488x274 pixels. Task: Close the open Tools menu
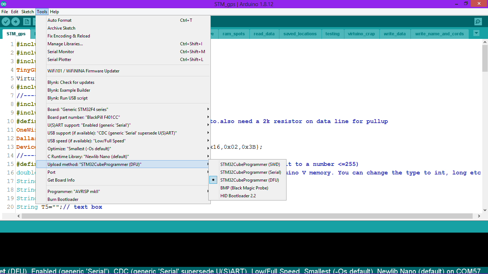pos(42,12)
